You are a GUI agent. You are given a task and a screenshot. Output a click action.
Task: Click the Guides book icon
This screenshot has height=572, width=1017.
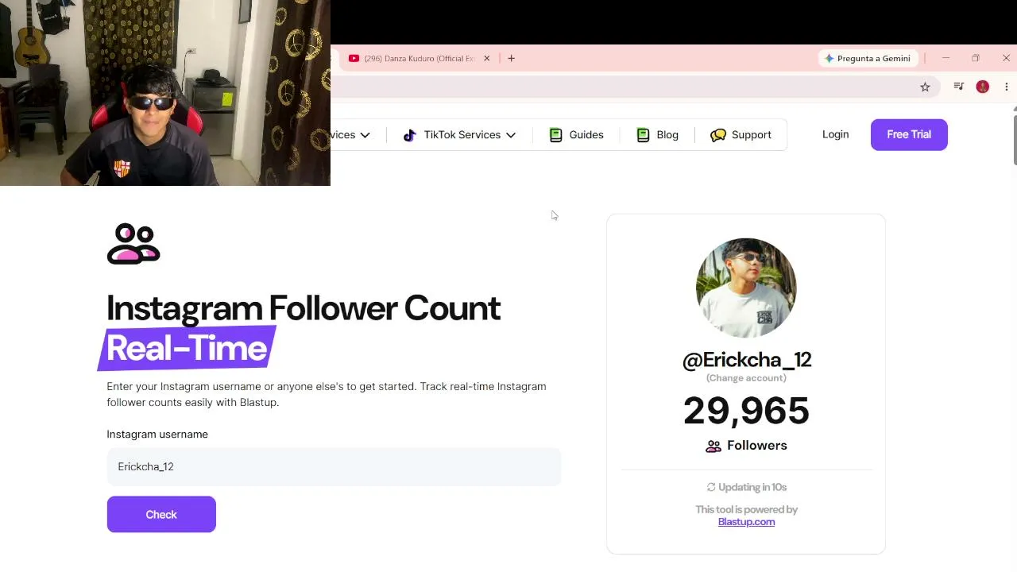tap(555, 135)
